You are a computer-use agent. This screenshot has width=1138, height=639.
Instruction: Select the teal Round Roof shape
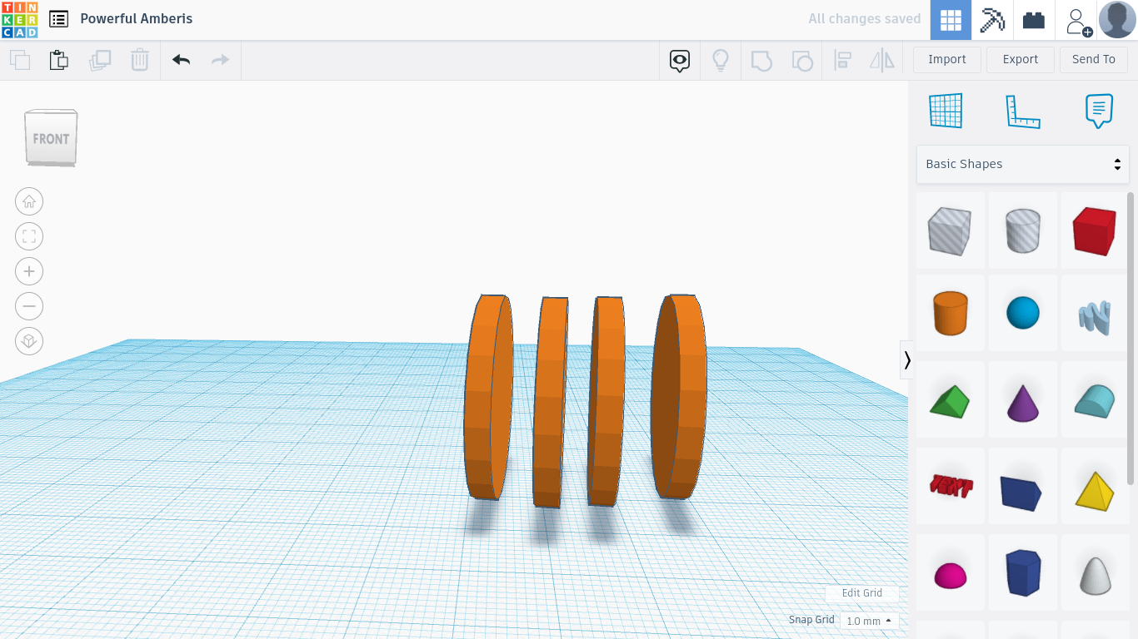pos(1095,400)
